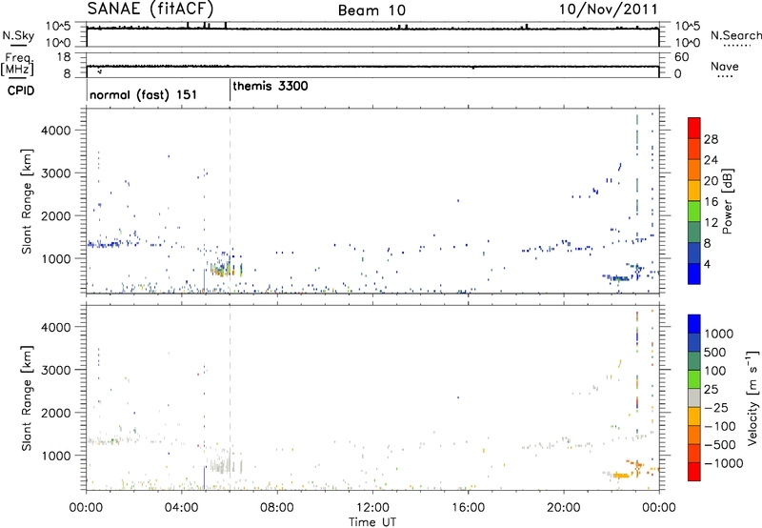The height and width of the screenshot is (528, 762).
Task: Click the 18 tick on frequency axis
Action: 63,57
